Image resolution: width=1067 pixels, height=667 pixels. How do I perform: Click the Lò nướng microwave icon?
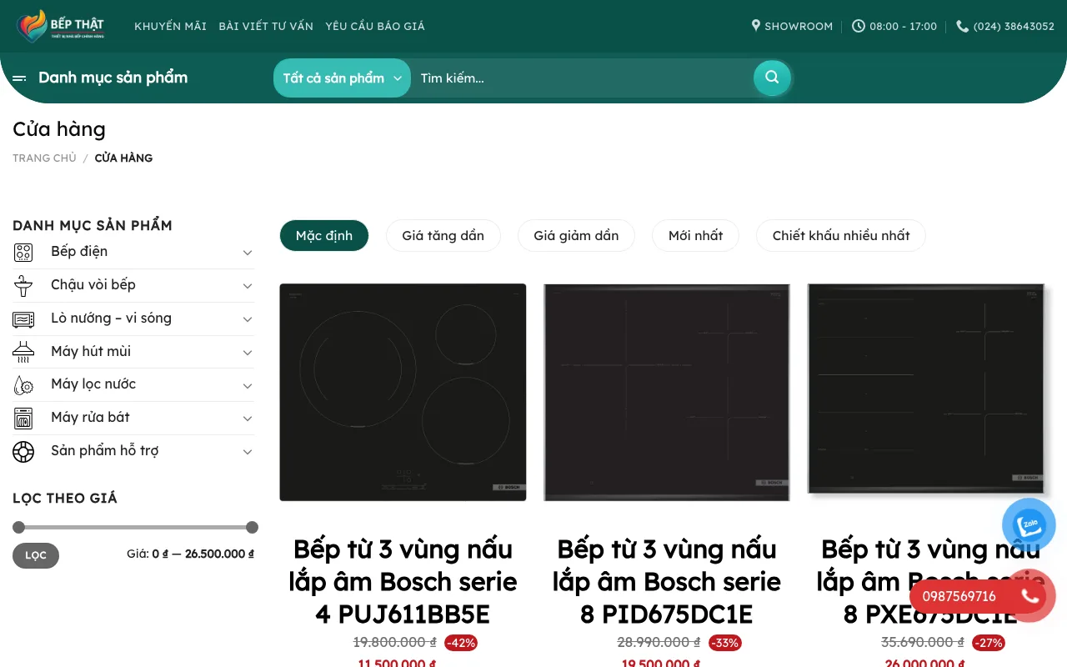click(23, 318)
